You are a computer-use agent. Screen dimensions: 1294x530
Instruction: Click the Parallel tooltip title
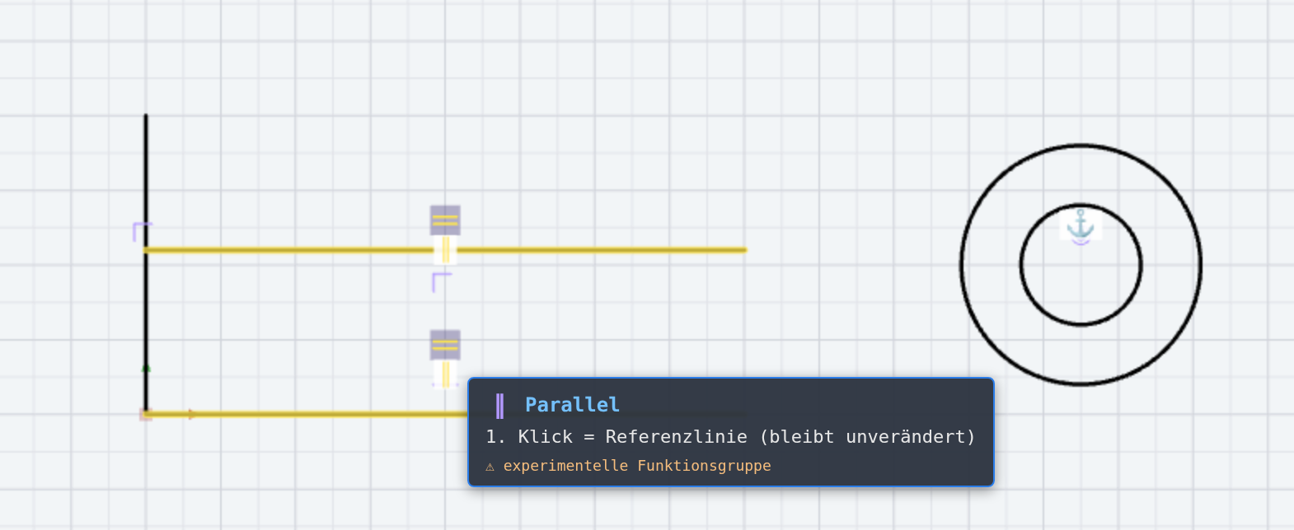tap(572, 405)
